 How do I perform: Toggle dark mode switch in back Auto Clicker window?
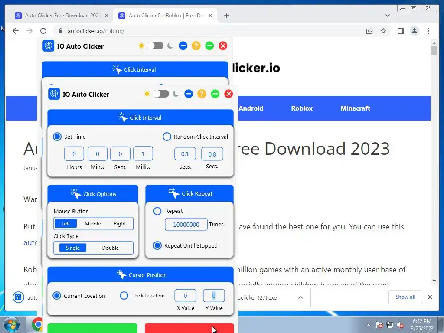coord(155,46)
